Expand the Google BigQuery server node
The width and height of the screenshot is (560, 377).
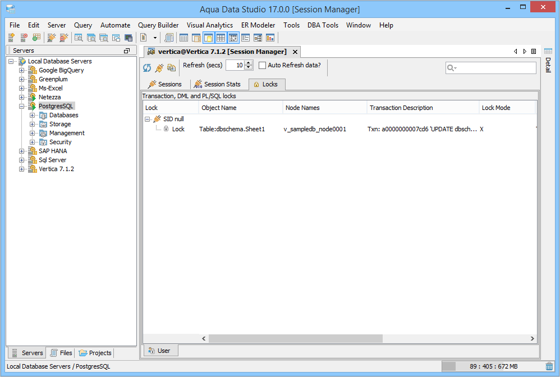(x=22, y=70)
